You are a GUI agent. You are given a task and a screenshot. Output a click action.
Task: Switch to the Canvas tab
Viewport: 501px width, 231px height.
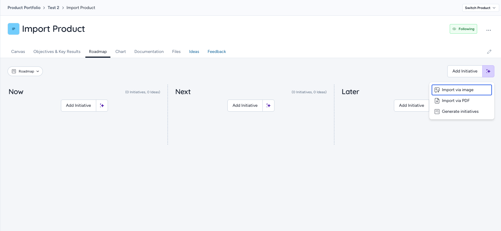click(x=18, y=52)
